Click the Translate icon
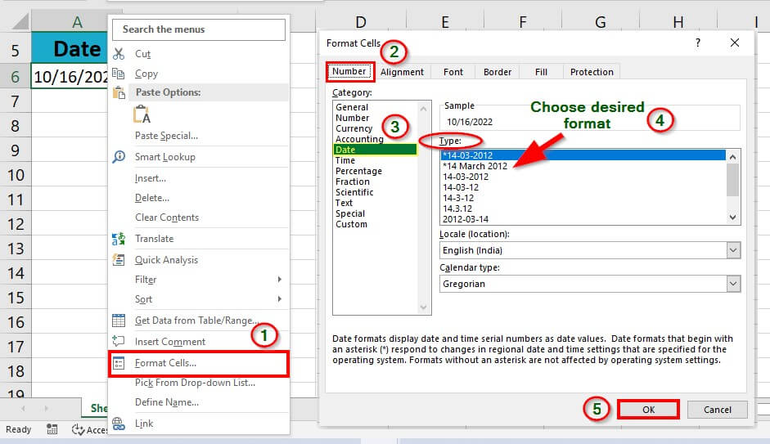This screenshot has height=444, width=770. point(119,239)
